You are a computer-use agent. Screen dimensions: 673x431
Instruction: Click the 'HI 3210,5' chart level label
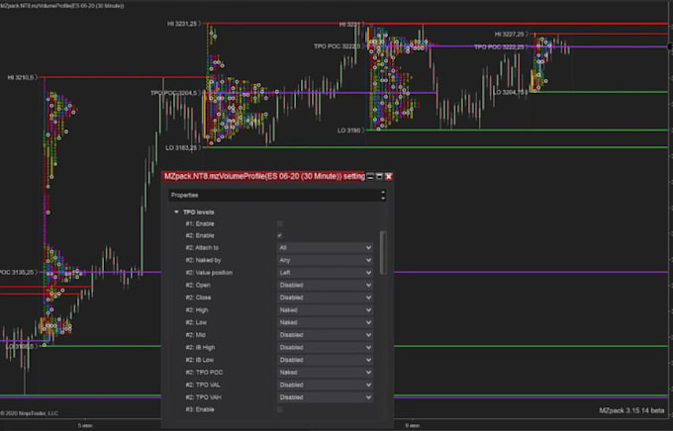point(21,78)
